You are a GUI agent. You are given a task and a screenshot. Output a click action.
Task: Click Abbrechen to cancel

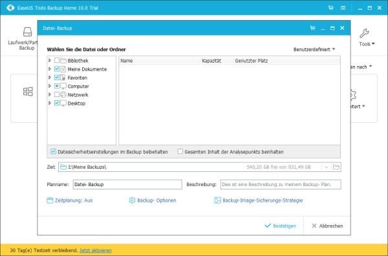click(x=327, y=226)
